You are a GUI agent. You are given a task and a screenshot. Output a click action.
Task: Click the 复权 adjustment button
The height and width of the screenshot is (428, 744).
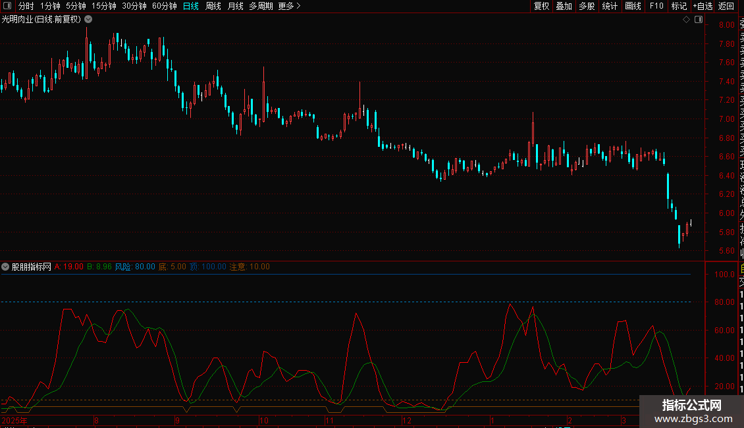[x=541, y=6]
